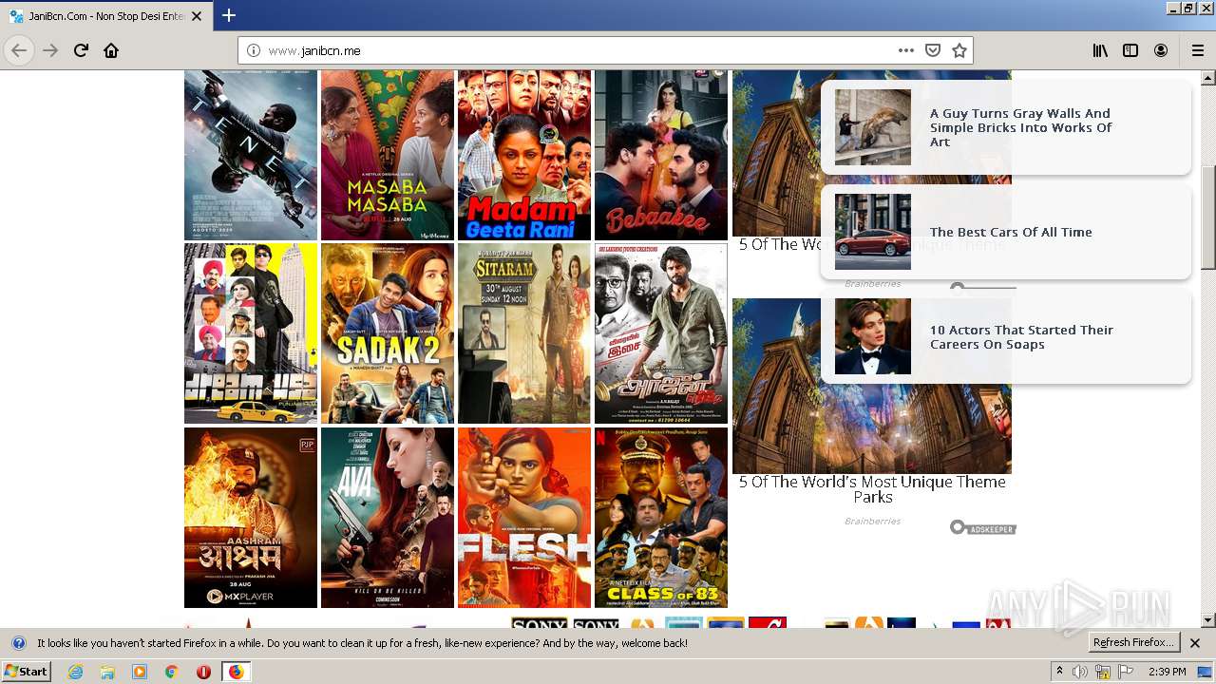The width and height of the screenshot is (1216, 684).
Task: Click the browser Back arrow button
Action: coord(19,50)
